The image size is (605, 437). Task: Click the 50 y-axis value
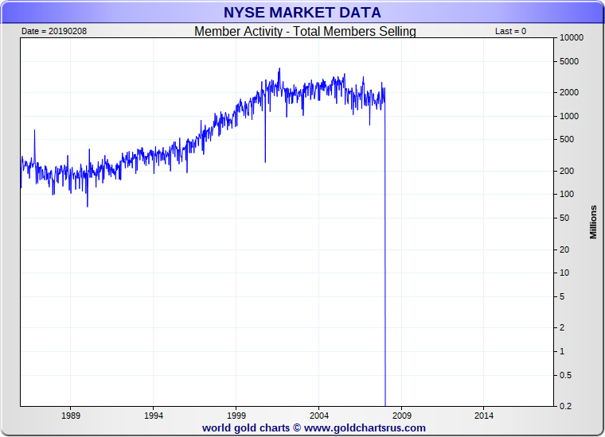pos(564,218)
